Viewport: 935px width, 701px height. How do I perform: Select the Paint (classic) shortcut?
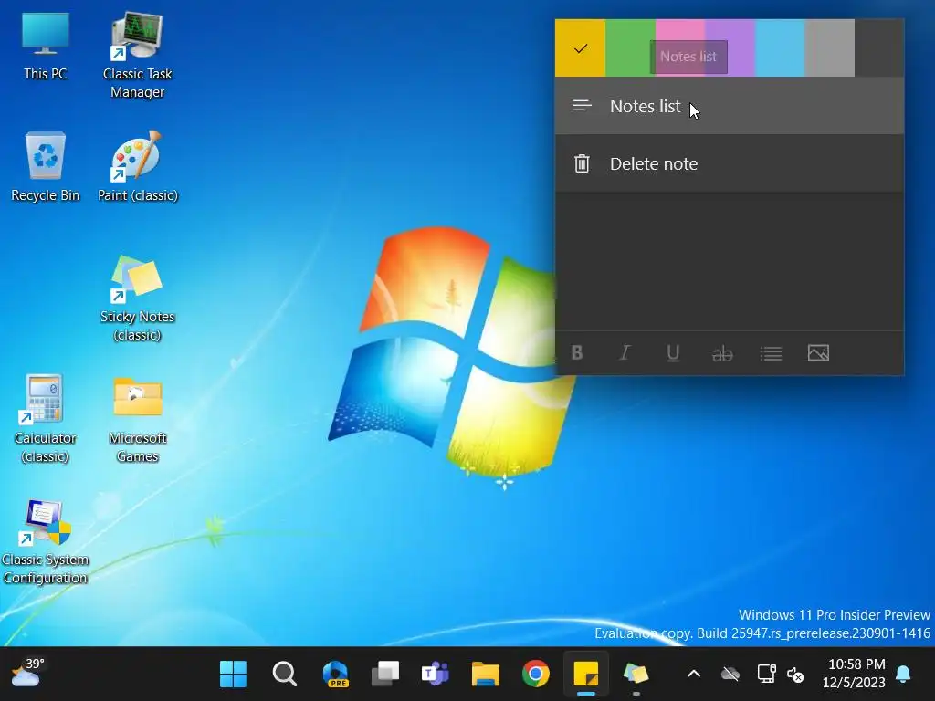click(138, 167)
